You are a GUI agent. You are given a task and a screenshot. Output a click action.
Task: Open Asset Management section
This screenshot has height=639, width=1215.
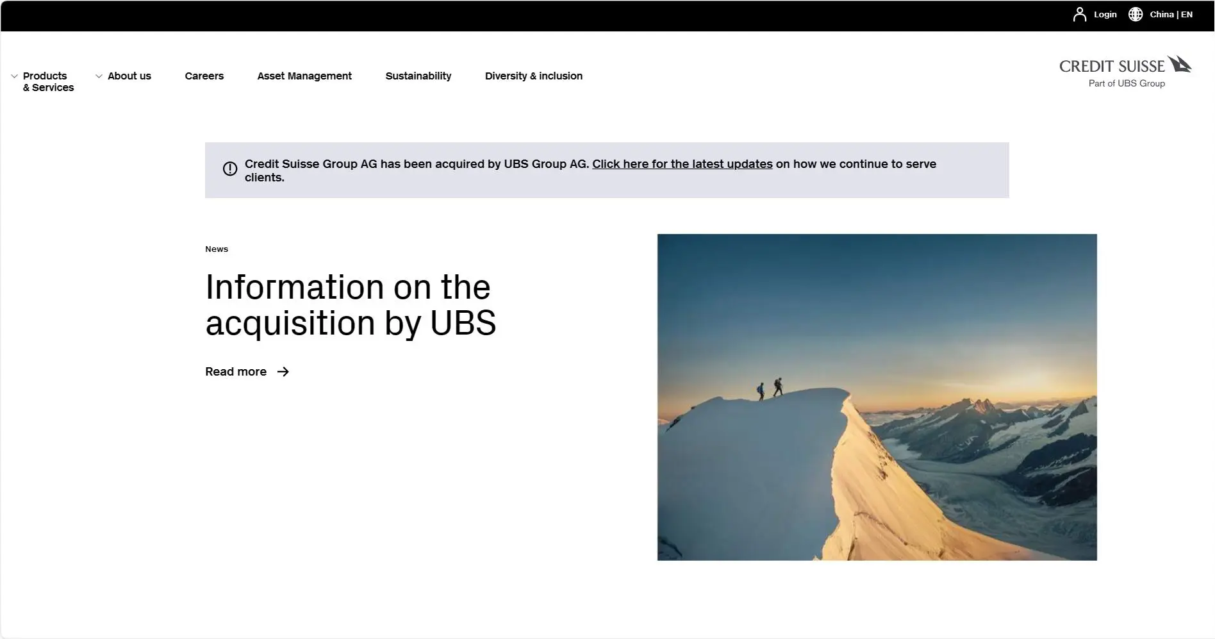(x=304, y=76)
